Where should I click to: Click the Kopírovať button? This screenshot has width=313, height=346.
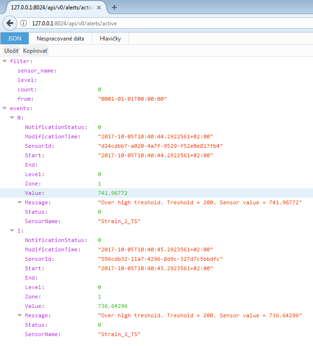tap(35, 51)
